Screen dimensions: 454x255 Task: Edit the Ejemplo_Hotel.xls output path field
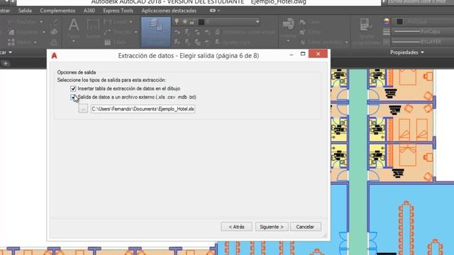pyautogui.click(x=143, y=109)
